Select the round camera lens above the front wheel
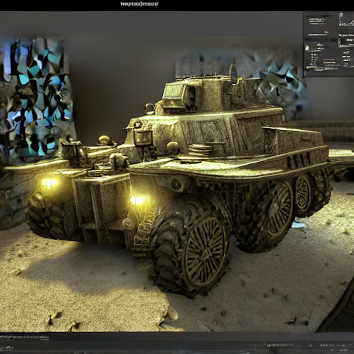Image resolution: width=354 pixels, height=354 pixels. pyautogui.click(x=176, y=184)
